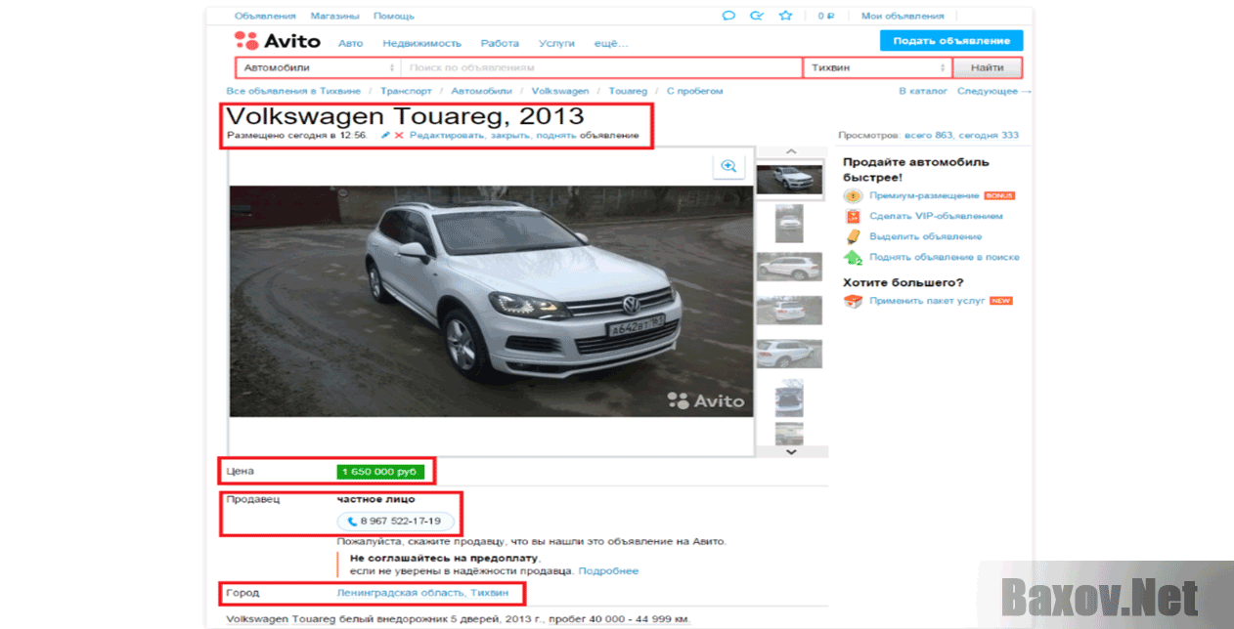Open the С пробегом breadcrumb

[x=695, y=91]
